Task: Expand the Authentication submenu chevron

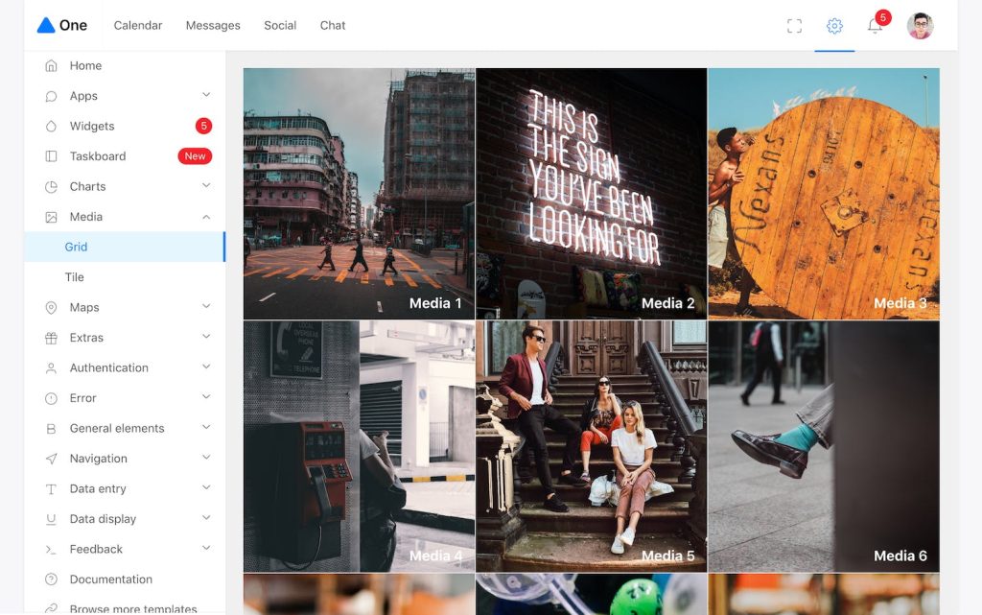Action: [206, 367]
